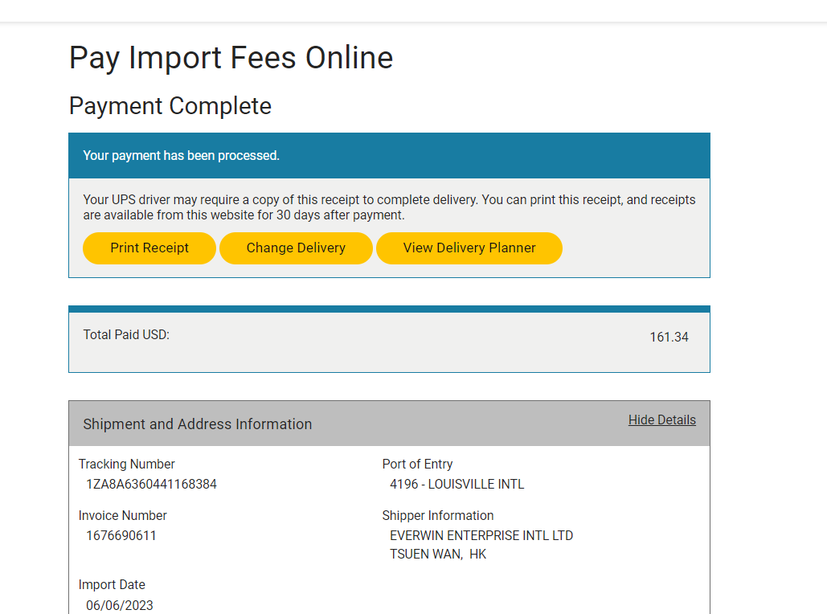
Task: Select tracking number 1ZA8A6360441168384
Action: pyautogui.click(x=151, y=485)
